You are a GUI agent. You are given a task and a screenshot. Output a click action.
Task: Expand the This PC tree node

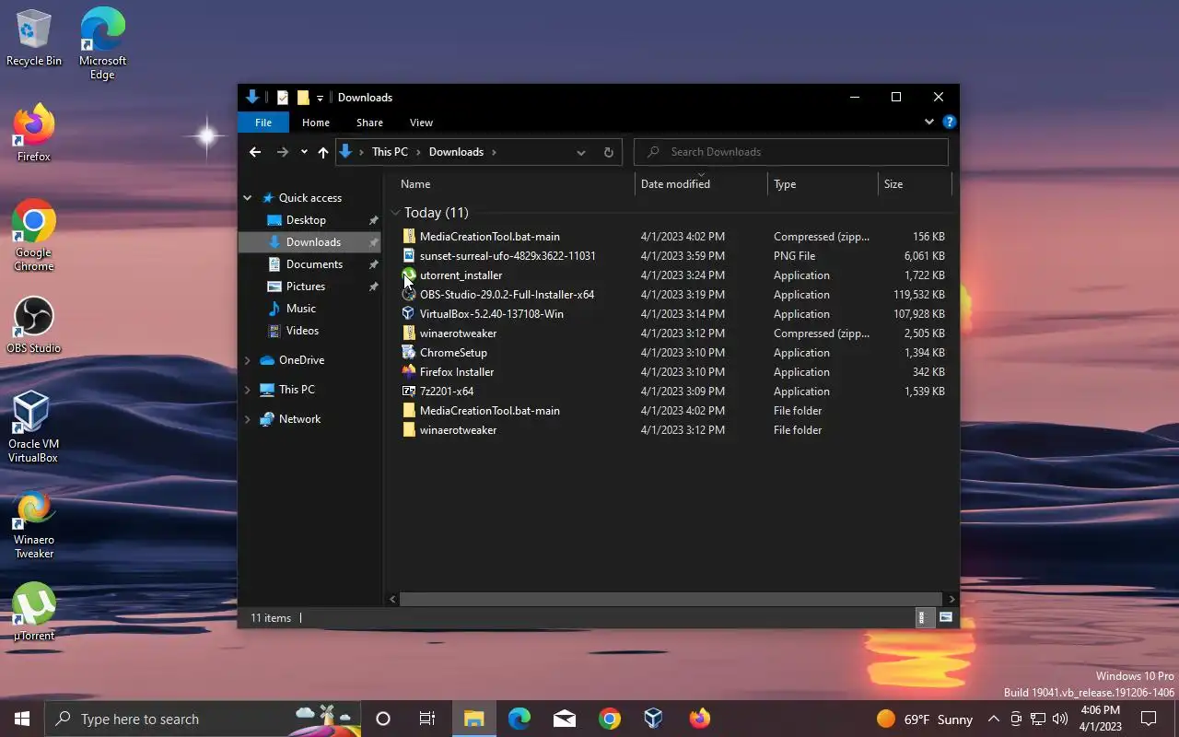point(248,390)
